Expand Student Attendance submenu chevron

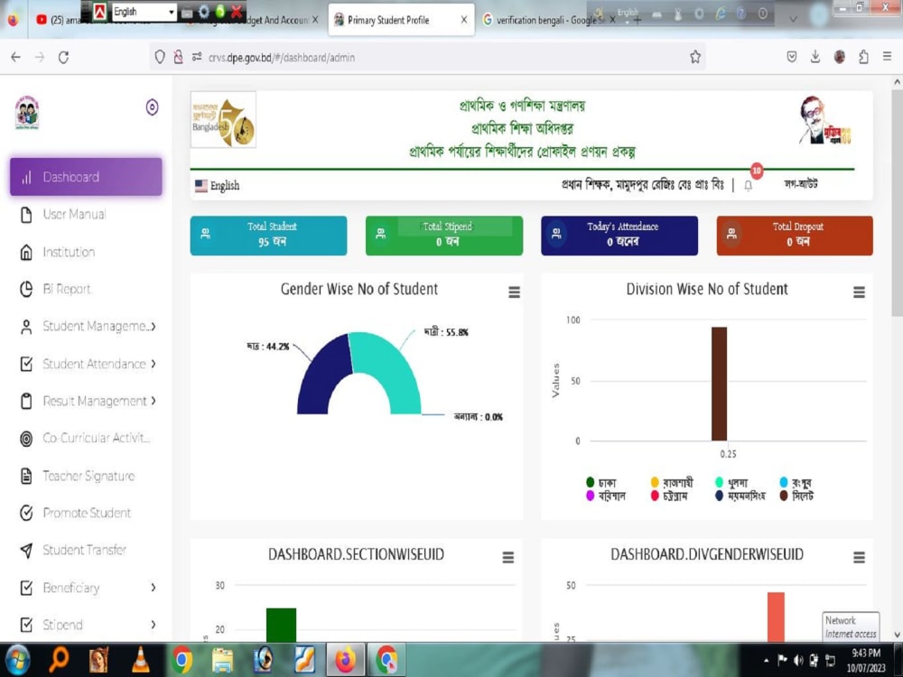point(154,364)
